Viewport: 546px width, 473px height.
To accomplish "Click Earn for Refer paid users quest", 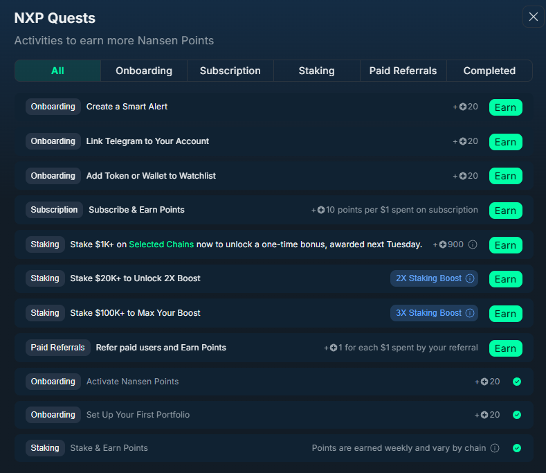I will tap(505, 348).
